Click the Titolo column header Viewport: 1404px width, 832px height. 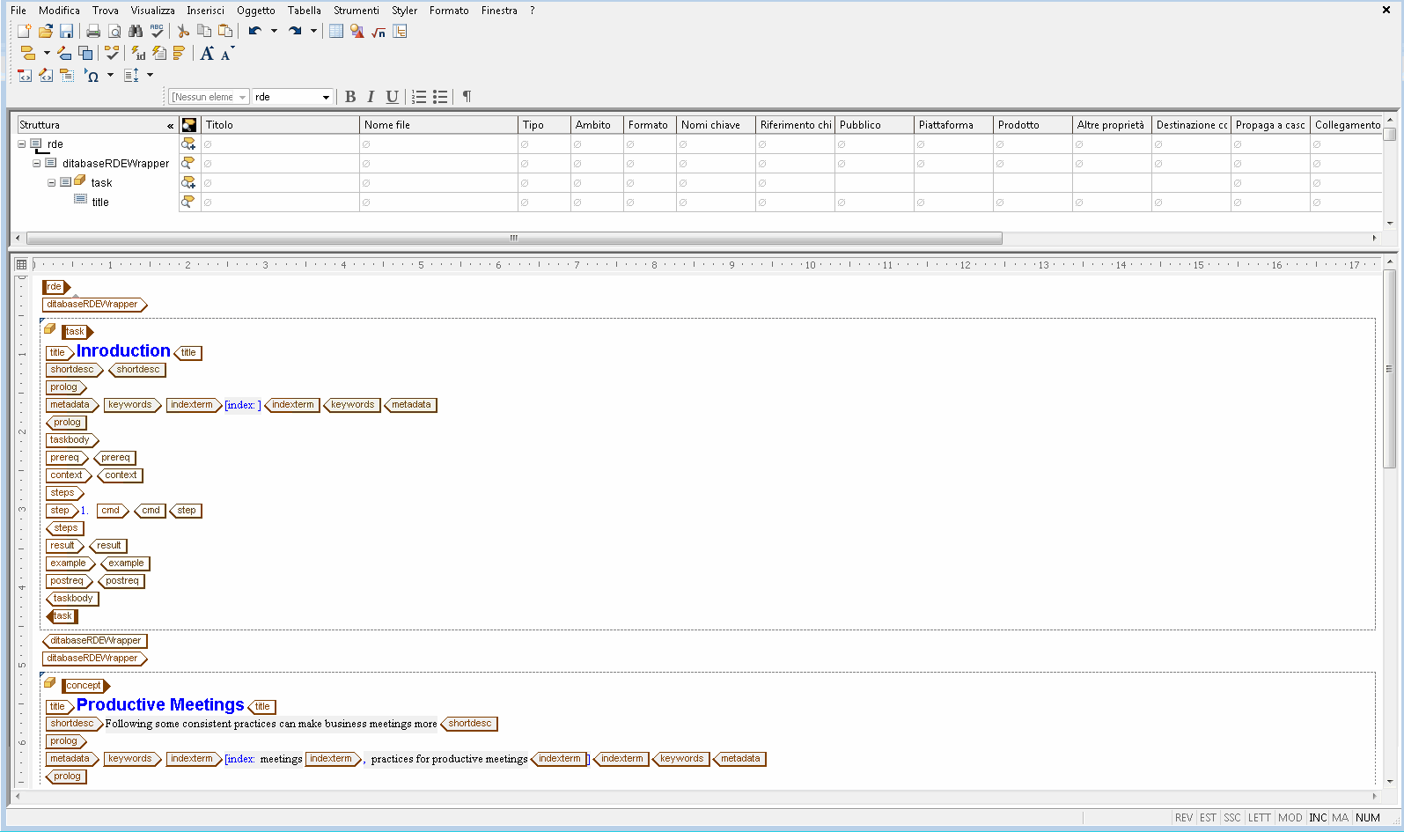tap(281, 125)
